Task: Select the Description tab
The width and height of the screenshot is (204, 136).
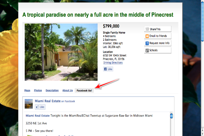Action: pyautogui.click(x=52, y=90)
